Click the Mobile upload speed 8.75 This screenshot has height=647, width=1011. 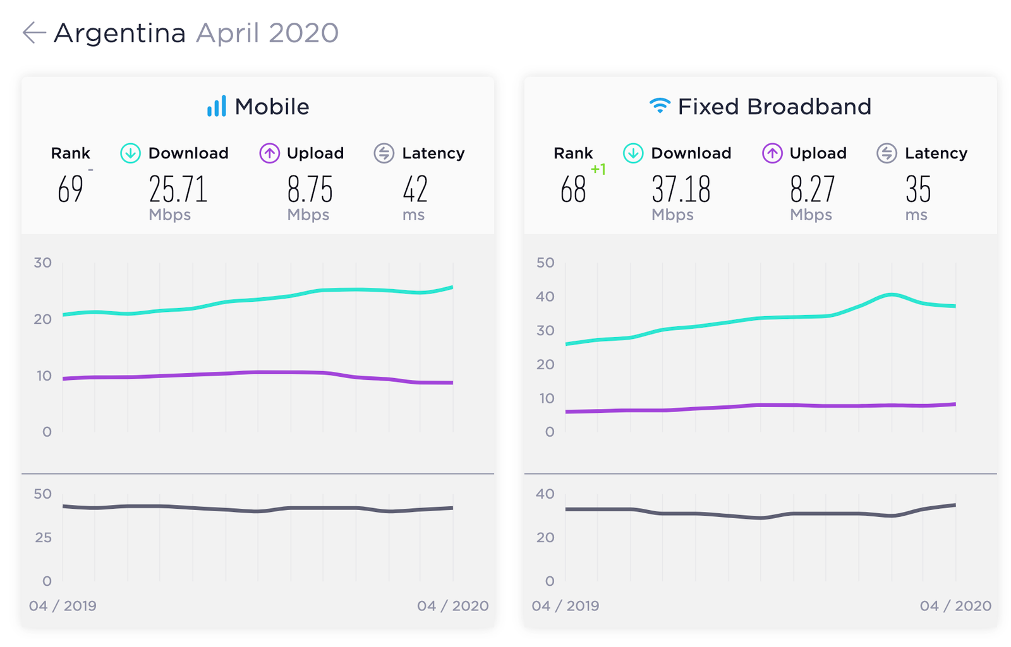(310, 189)
